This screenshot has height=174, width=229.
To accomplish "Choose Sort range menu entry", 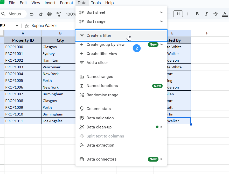I will [x=121, y=21].
